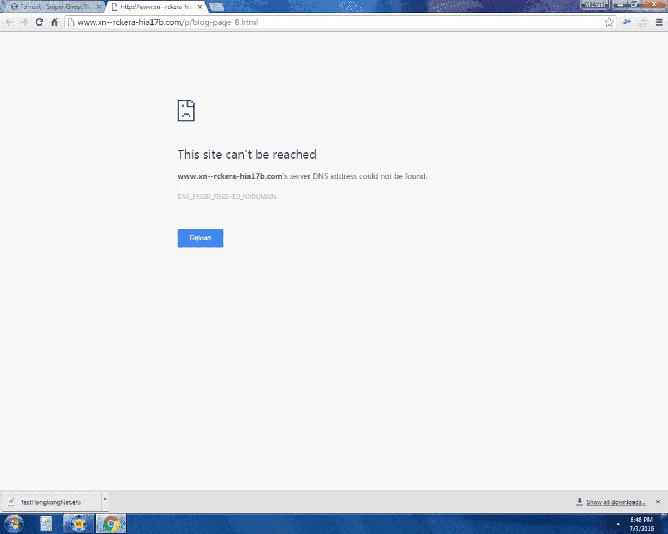This screenshot has width=668, height=534.
Task: Show hidden system tray icons arrow
Action: [x=618, y=524]
